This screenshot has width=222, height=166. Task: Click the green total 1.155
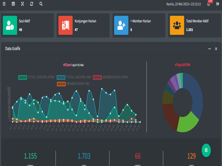point(30,156)
